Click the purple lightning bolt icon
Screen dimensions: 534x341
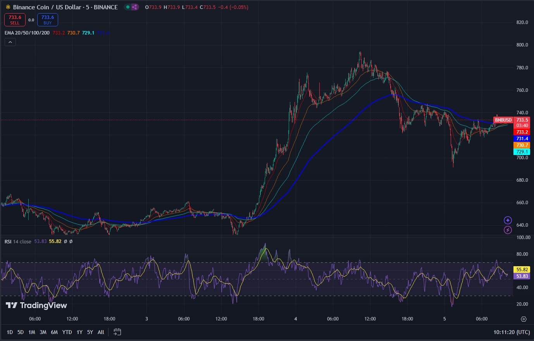tap(508, 230)
